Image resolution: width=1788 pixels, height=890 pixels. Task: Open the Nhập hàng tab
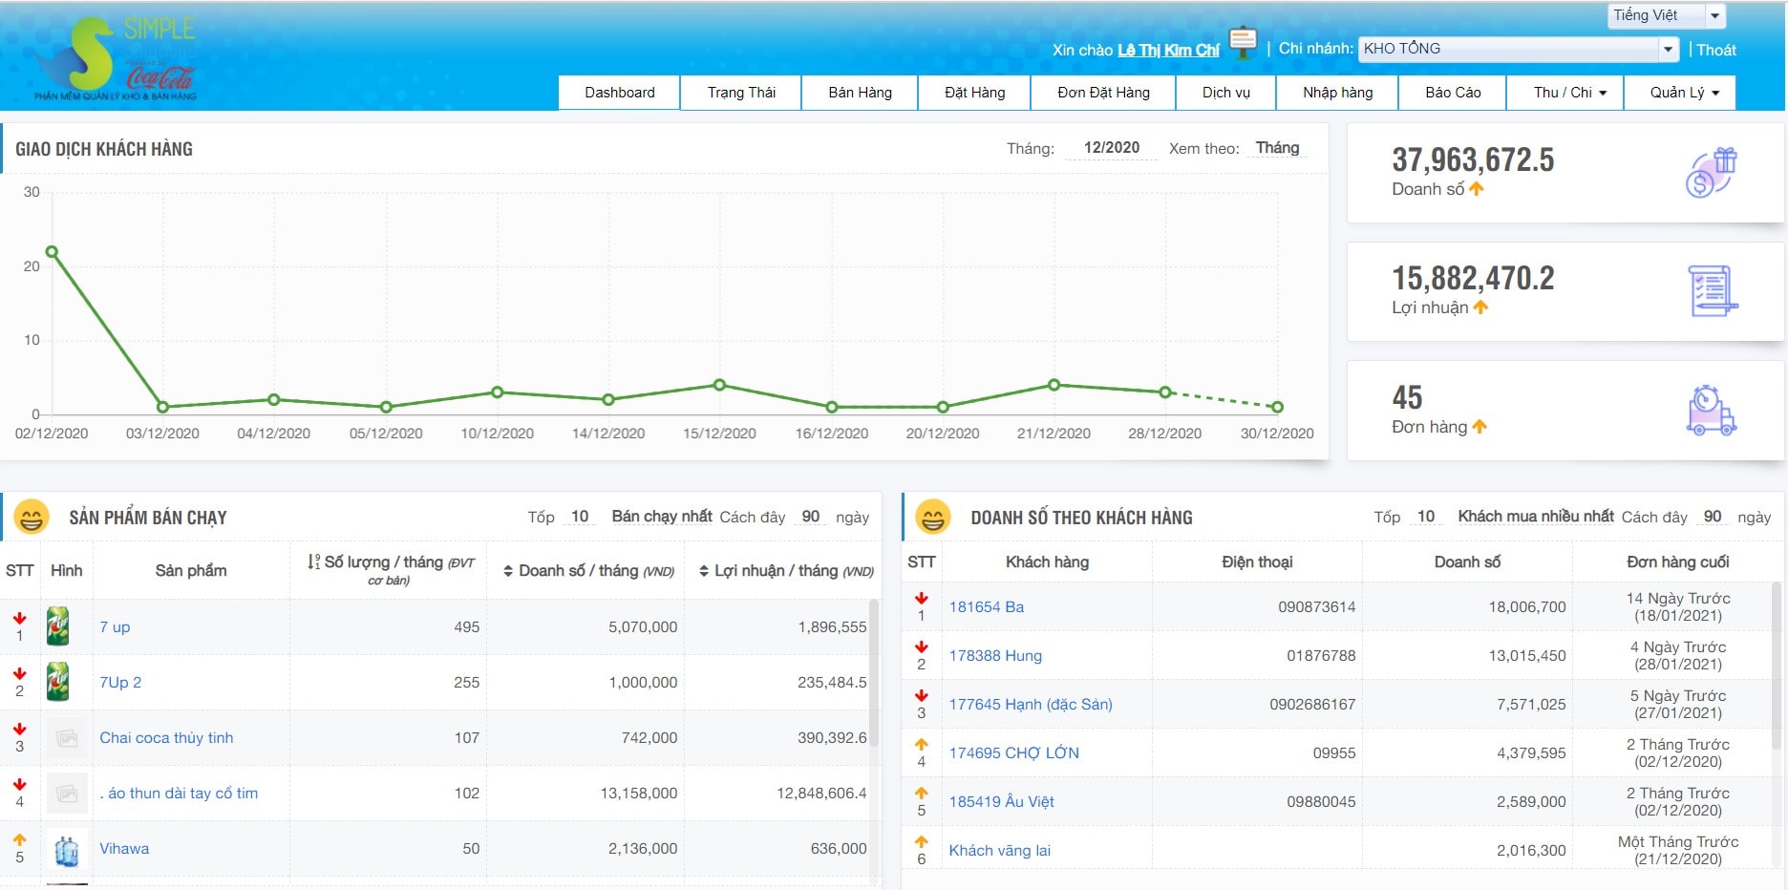[1337, 93]
